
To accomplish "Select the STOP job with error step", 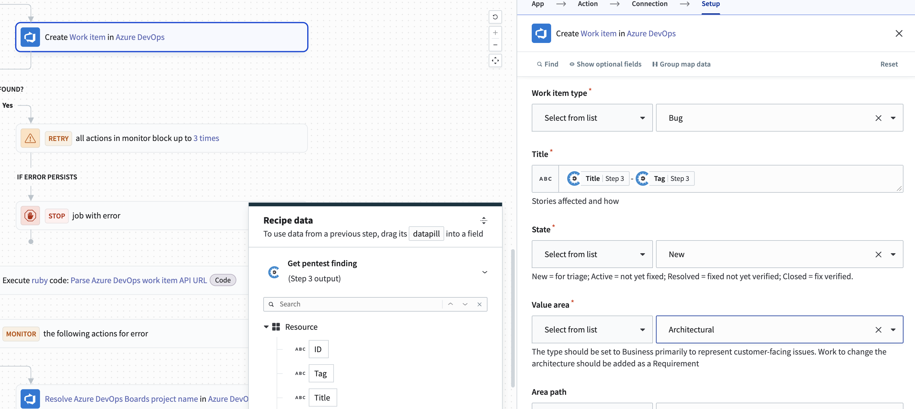I will (x=132, y=215).
